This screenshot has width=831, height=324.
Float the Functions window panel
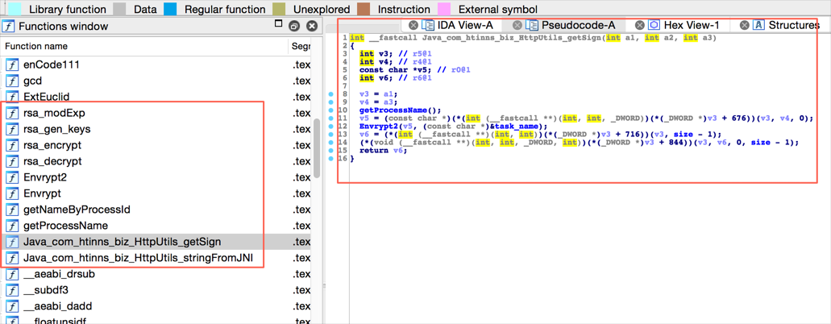pos(295,26)
